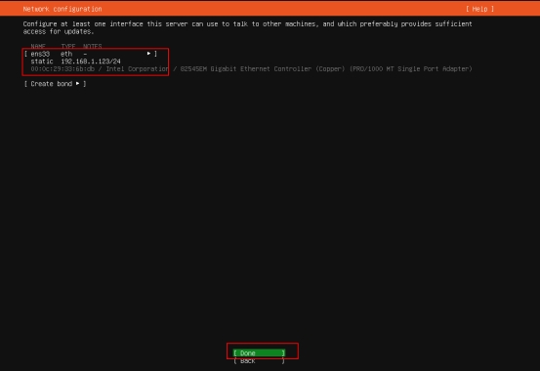Click the NOTES column header

93,46
